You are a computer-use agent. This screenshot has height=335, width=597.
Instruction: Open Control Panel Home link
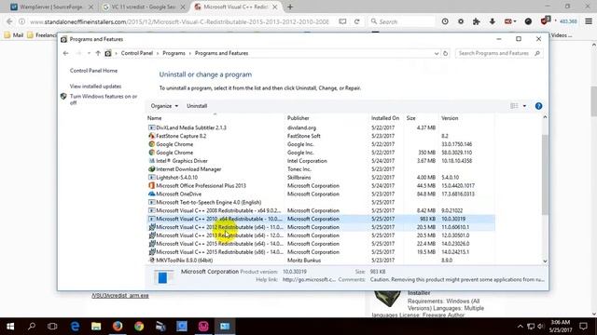coord(93,71)
